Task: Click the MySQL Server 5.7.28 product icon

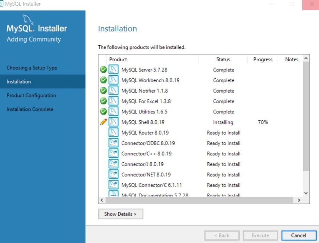Action: coord(113,70)
